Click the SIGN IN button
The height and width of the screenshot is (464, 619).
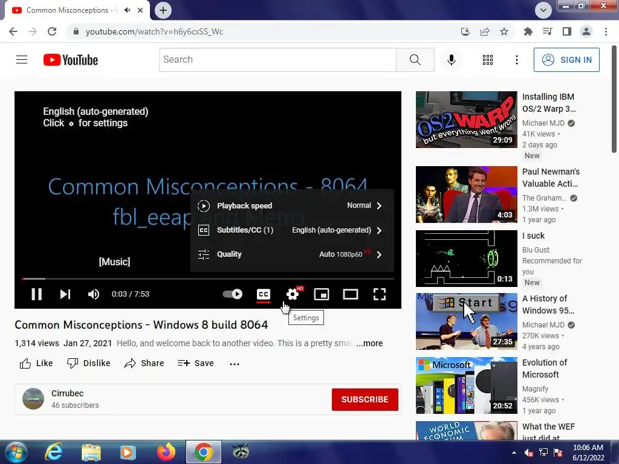[566, 60]
